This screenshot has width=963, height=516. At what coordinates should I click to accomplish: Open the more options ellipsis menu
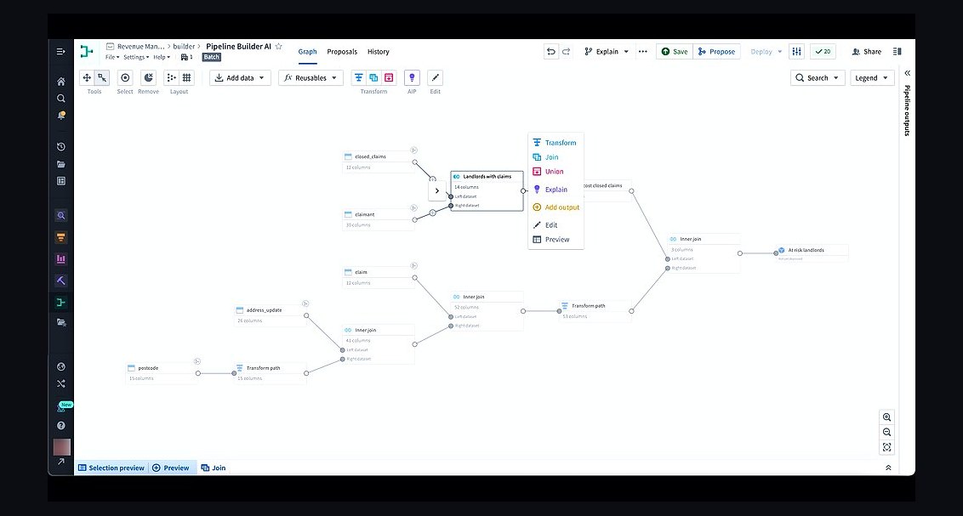pyautogui.click(x=642, y=52)
